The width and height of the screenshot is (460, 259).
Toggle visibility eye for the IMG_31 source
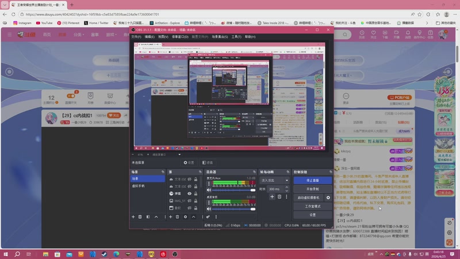click(x=190, y=201)
